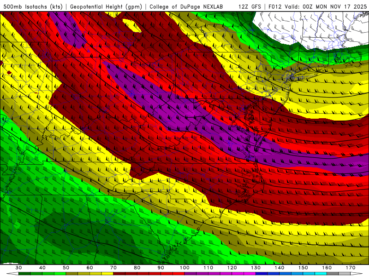
Task: Click the 'College of DuPage NEXLAB' label
Action: [x=186, y=7]
